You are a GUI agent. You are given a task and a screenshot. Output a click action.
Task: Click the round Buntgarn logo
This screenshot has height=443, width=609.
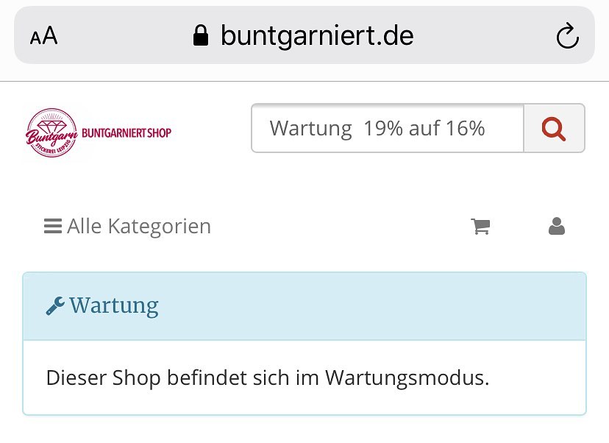click(x=51, y=133)
